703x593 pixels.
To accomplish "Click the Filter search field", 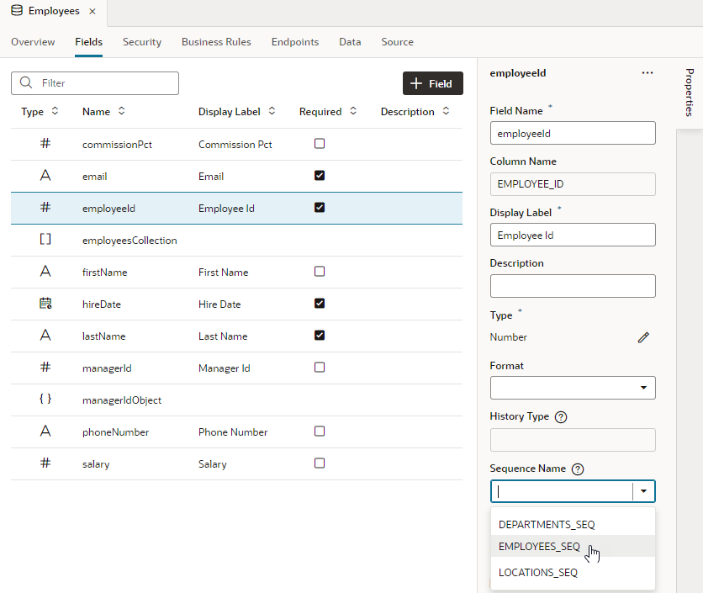I will click(95, 83).
